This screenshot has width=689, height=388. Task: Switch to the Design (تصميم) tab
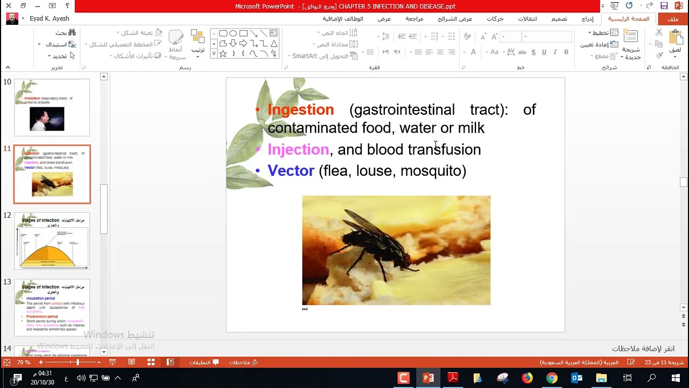(x=559, y=19)
